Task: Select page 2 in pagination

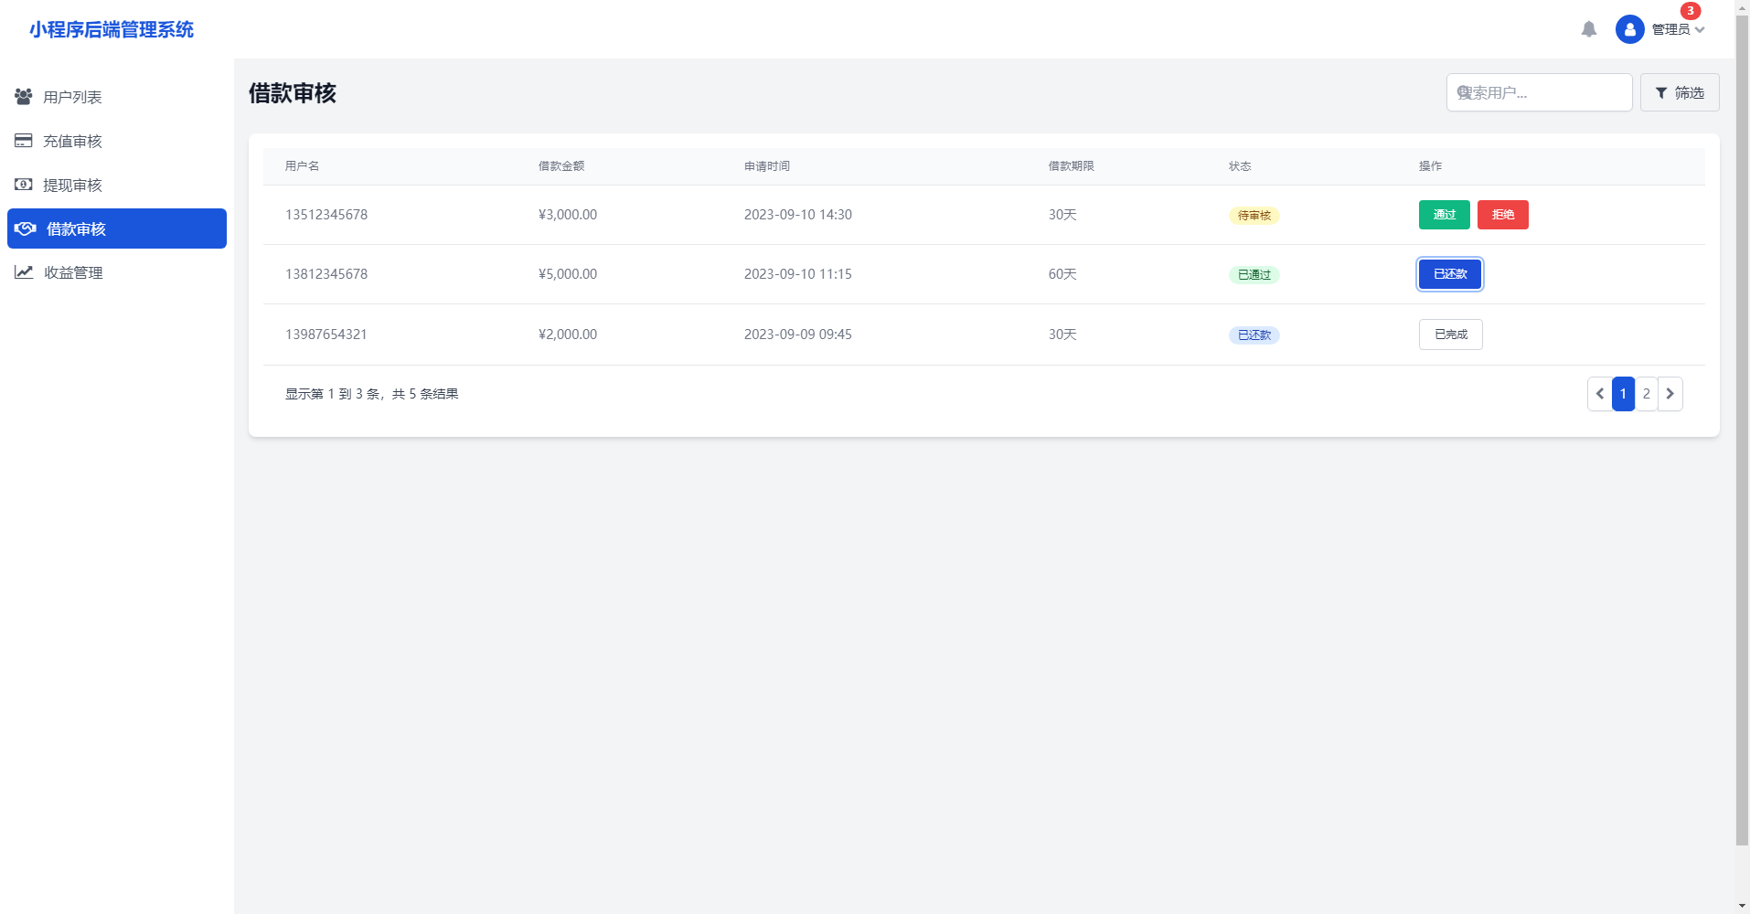Action: pyautogui.click(x=1647, y=394)
